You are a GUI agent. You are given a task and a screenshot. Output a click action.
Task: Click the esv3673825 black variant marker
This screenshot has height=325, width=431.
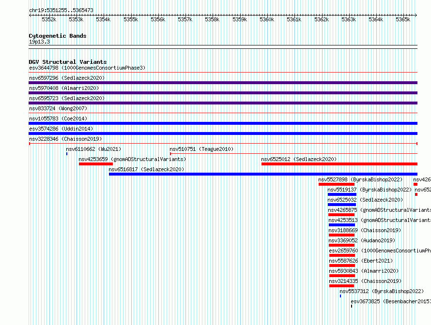click(352, 306)
